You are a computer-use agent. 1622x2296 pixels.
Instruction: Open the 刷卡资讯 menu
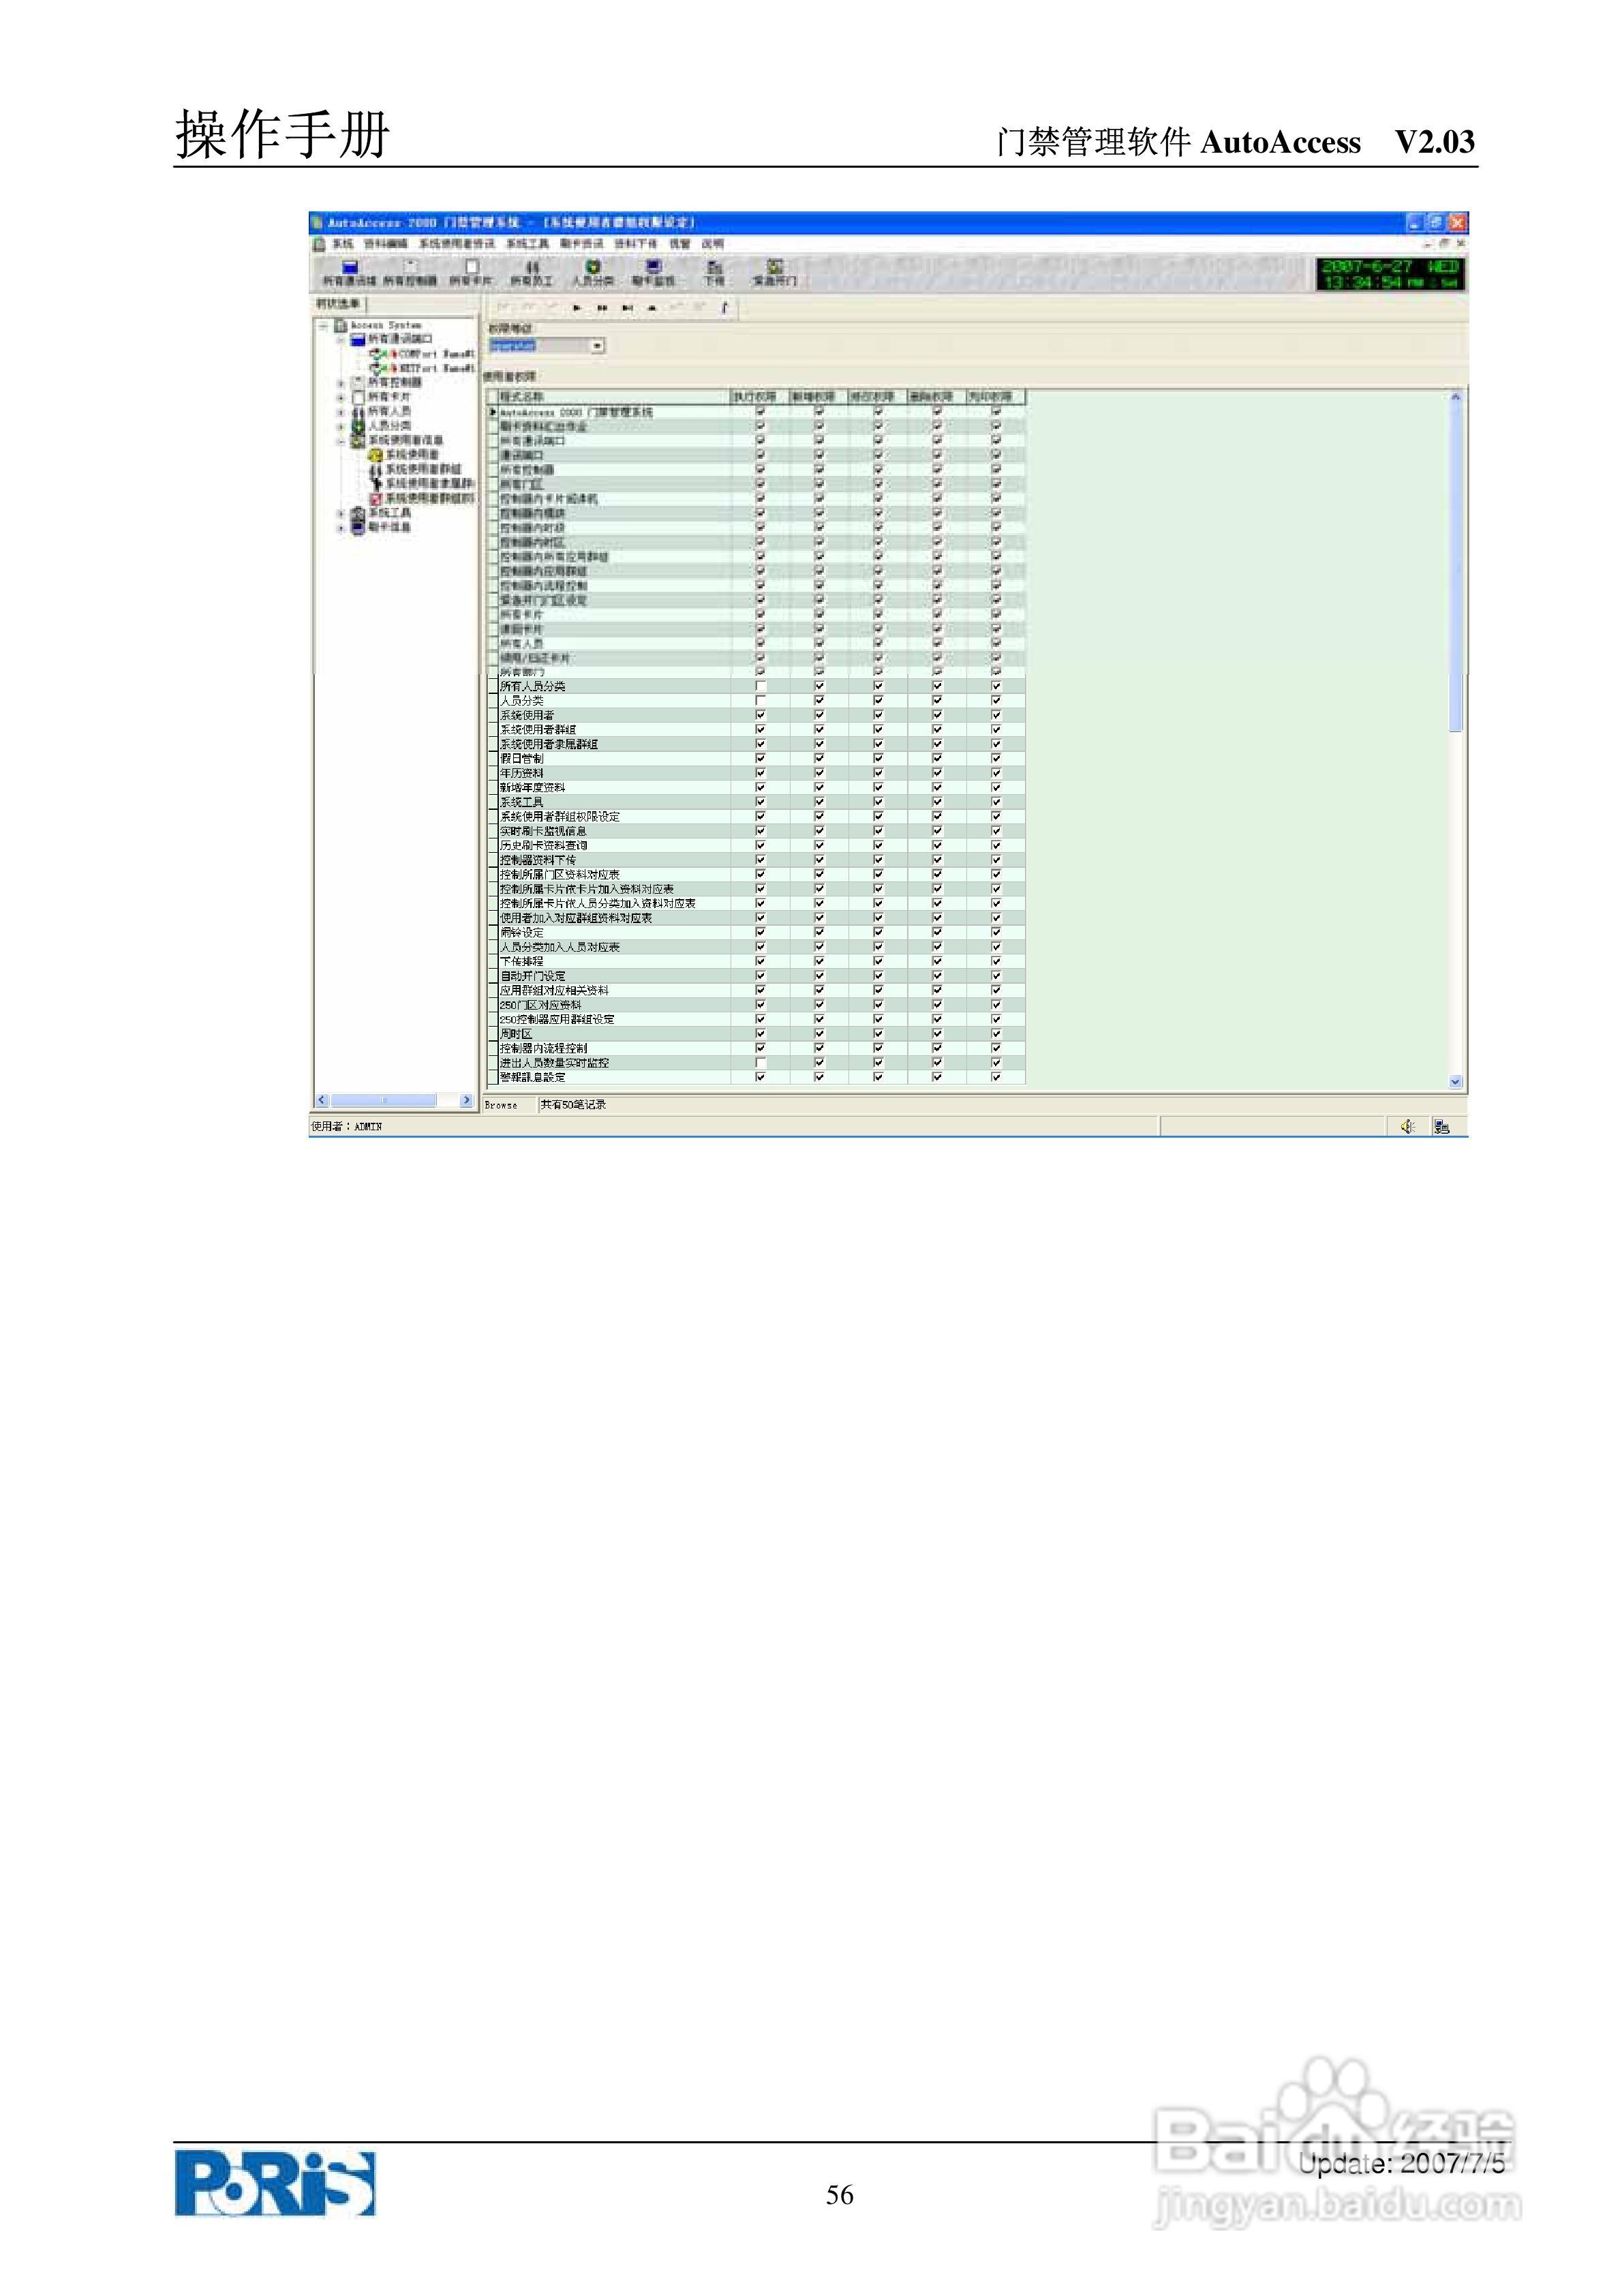pyautogui.click(x=582, y=244)
